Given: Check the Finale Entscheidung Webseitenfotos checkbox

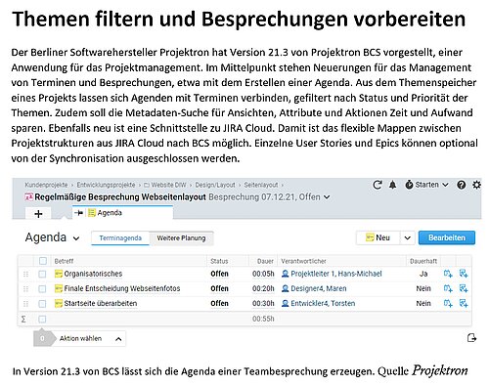Looking at the screenshot, I should pos(42,289).
